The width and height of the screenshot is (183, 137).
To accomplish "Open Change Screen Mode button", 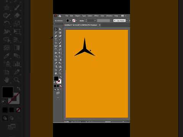I will [58, 93].
